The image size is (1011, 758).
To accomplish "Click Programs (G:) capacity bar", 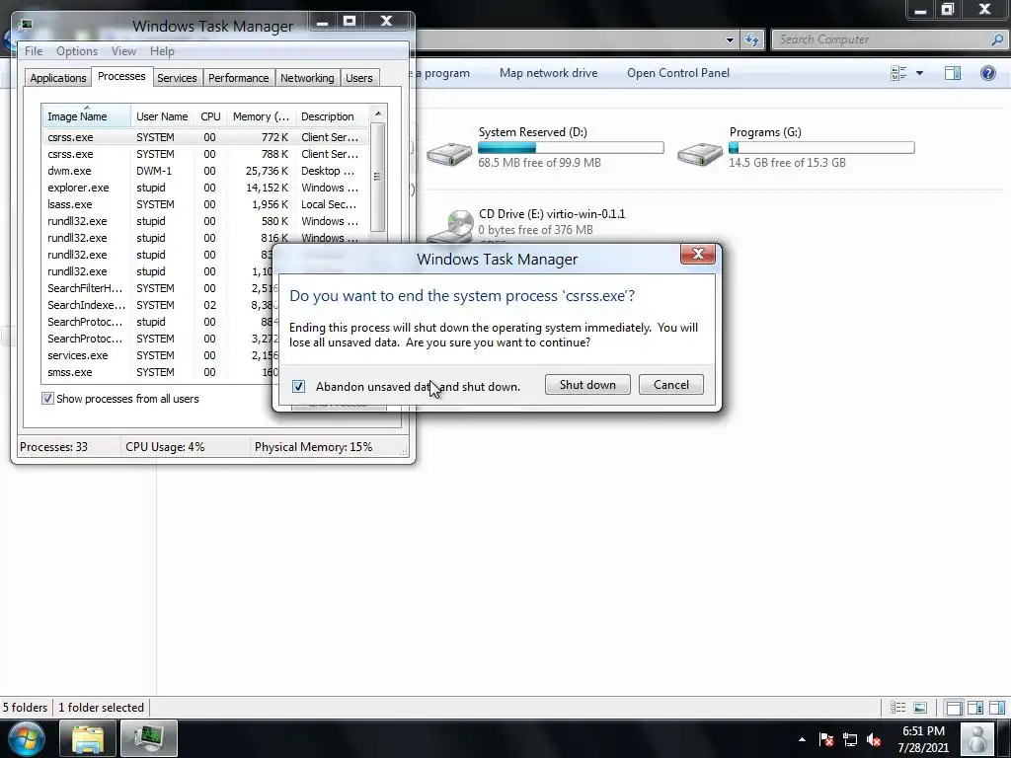I will (821, 148).
